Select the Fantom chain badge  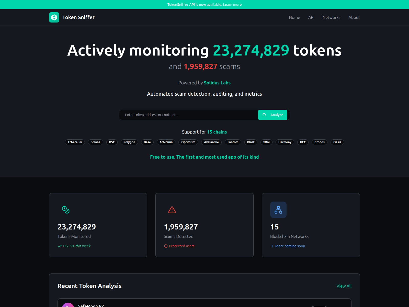tap(233, 142)
